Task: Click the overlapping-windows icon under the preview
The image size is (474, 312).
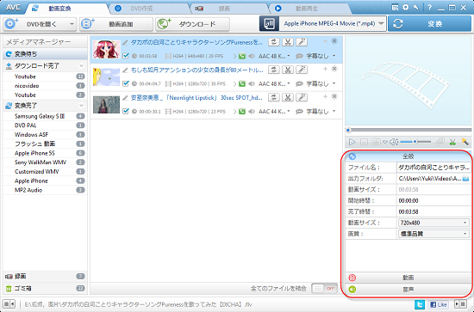Action: tap(440, 142)
